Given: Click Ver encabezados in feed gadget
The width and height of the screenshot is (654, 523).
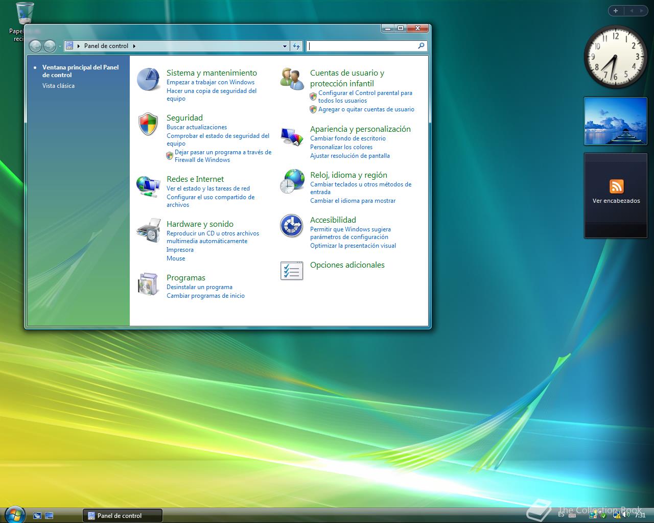Looking at the screenshot, I should click(x=616, y=201).
